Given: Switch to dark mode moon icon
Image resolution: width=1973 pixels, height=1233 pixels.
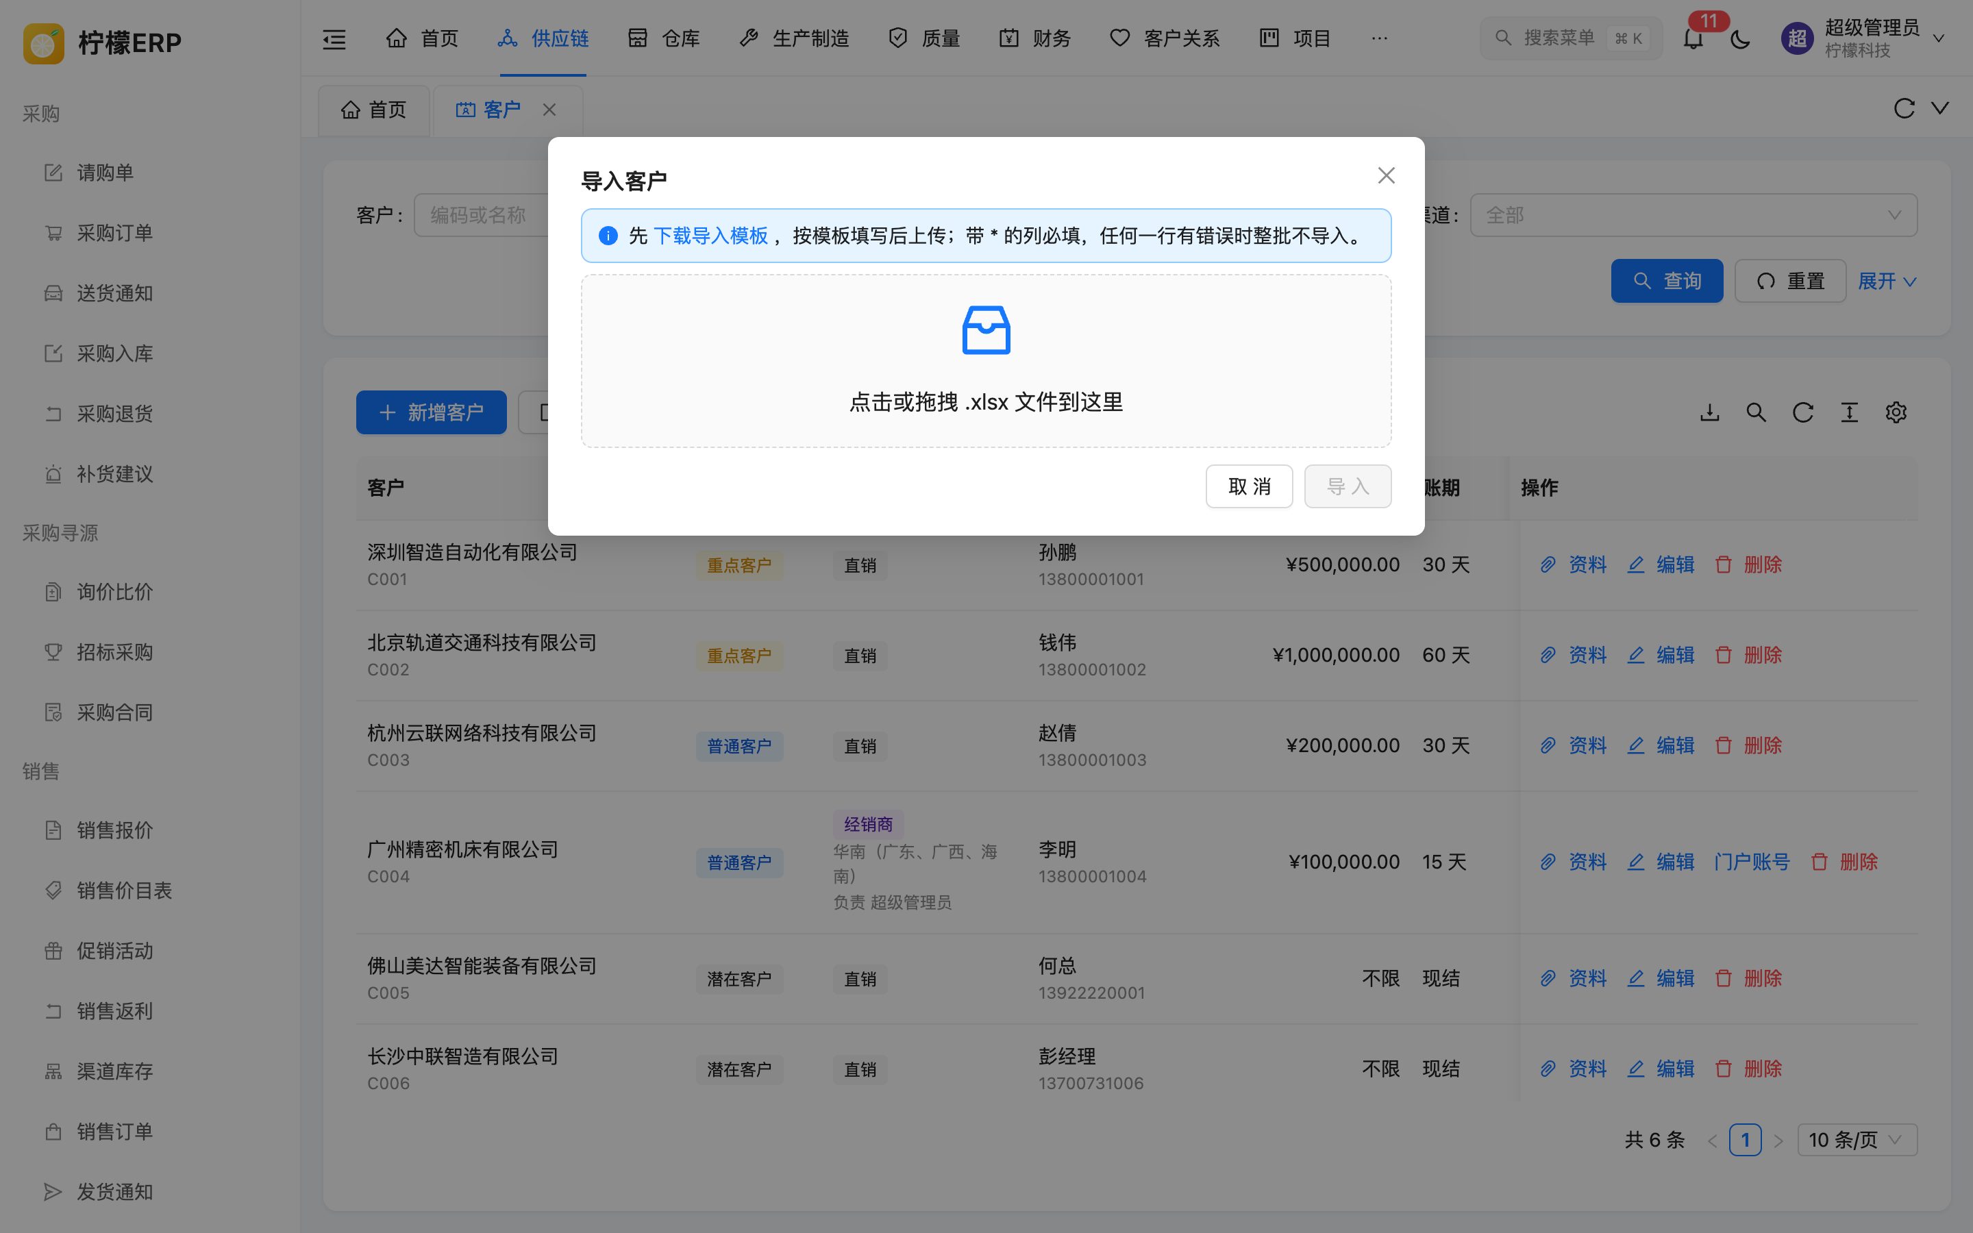Looking at the screenshot, I should (x=1740, y=38).
